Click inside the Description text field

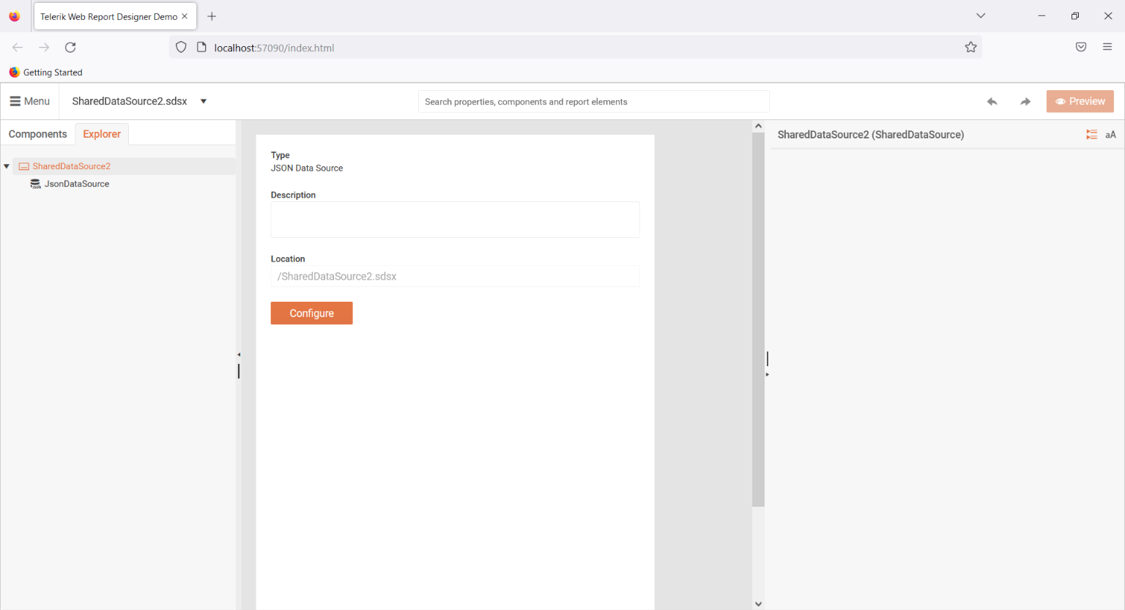[455, 219]
